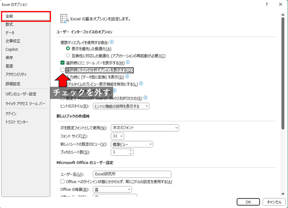Select the 全般 category
Viewport: 288px width, 208px height.
tap(26, 16)
